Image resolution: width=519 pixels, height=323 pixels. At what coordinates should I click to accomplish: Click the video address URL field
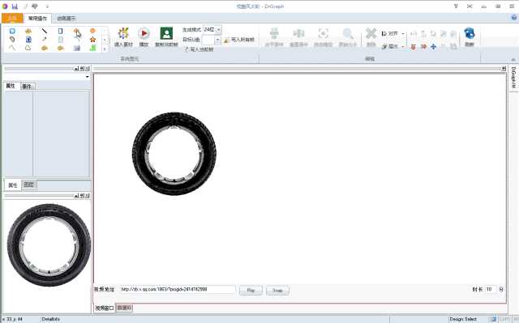click(178, 289)
